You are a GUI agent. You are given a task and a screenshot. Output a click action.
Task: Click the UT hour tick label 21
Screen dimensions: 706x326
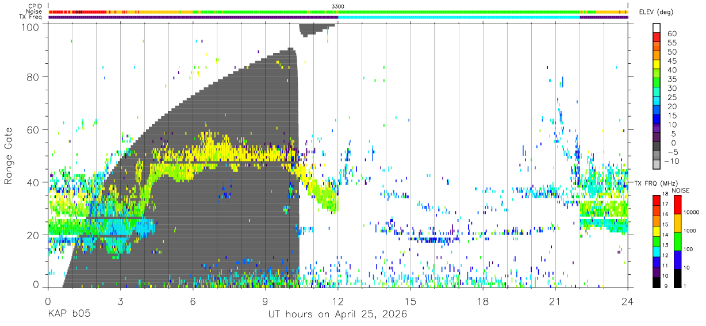(555, 301)
